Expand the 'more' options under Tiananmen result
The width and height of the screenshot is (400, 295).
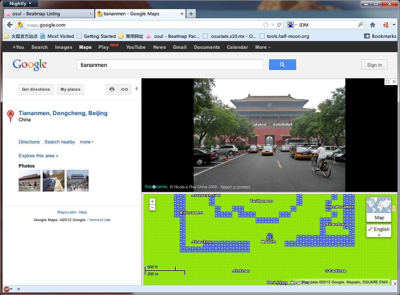87,142
